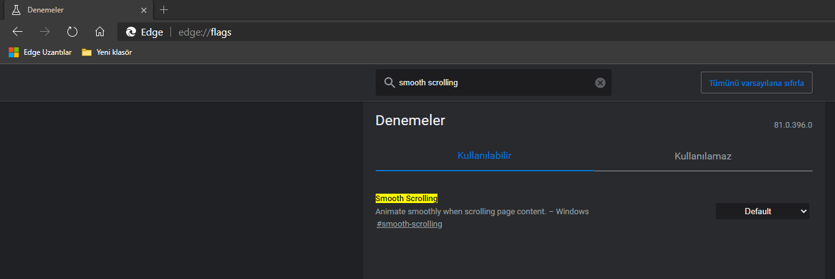Go back to the previous page
This screenshot has height=279, width=835.
[17, 32]
